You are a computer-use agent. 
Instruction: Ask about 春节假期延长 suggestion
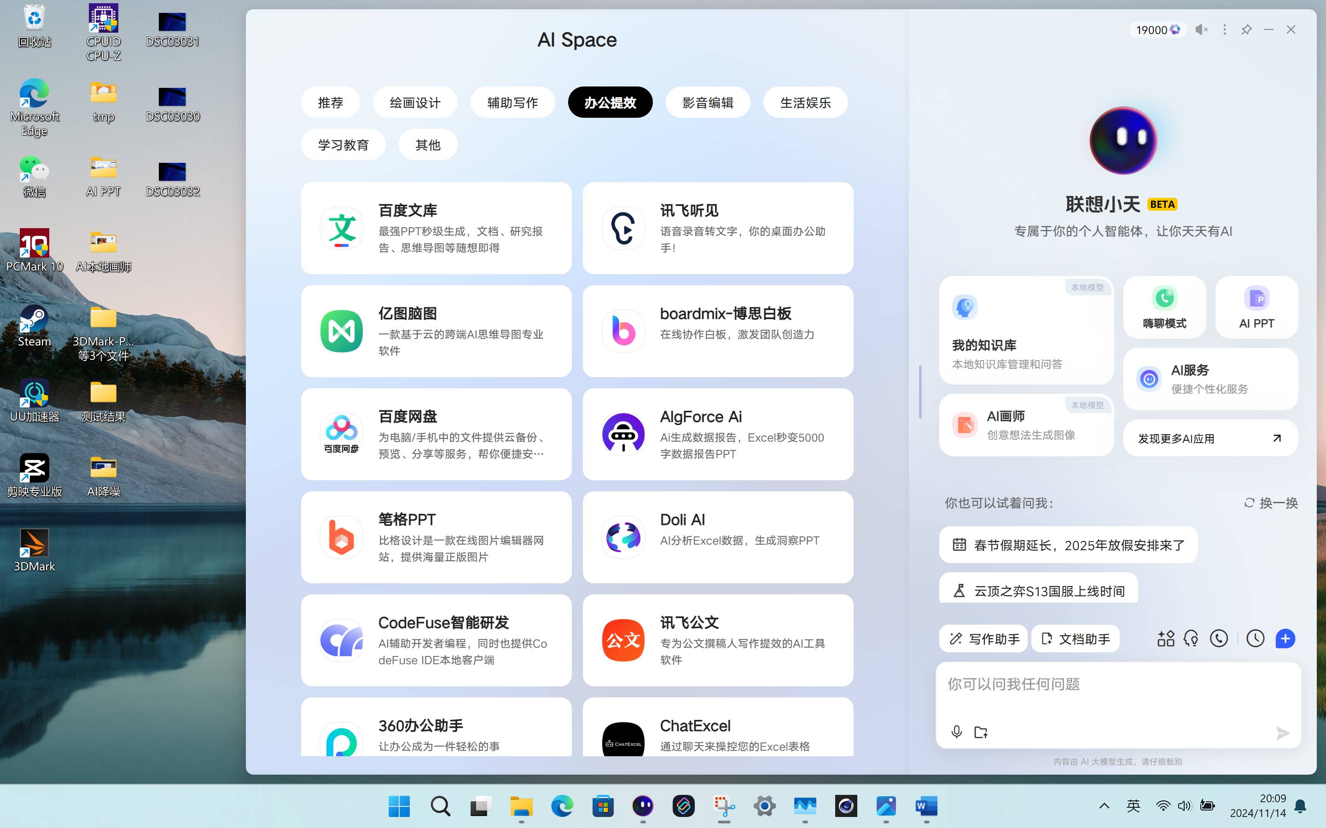click(1068, 545)
